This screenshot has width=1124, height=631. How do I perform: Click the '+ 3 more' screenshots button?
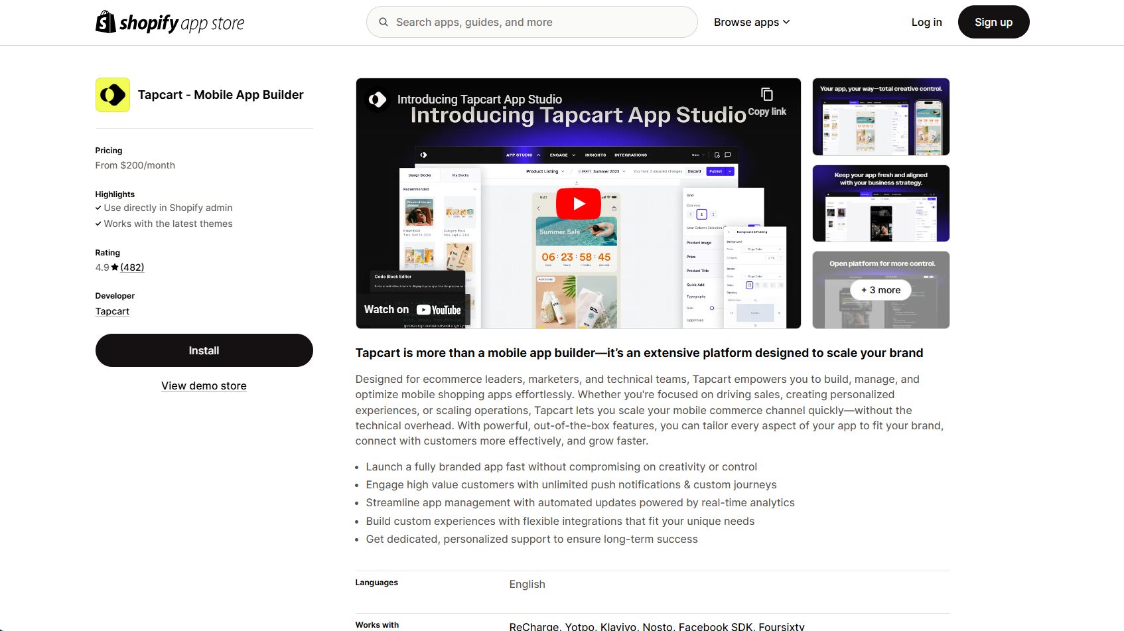[881, 290]
